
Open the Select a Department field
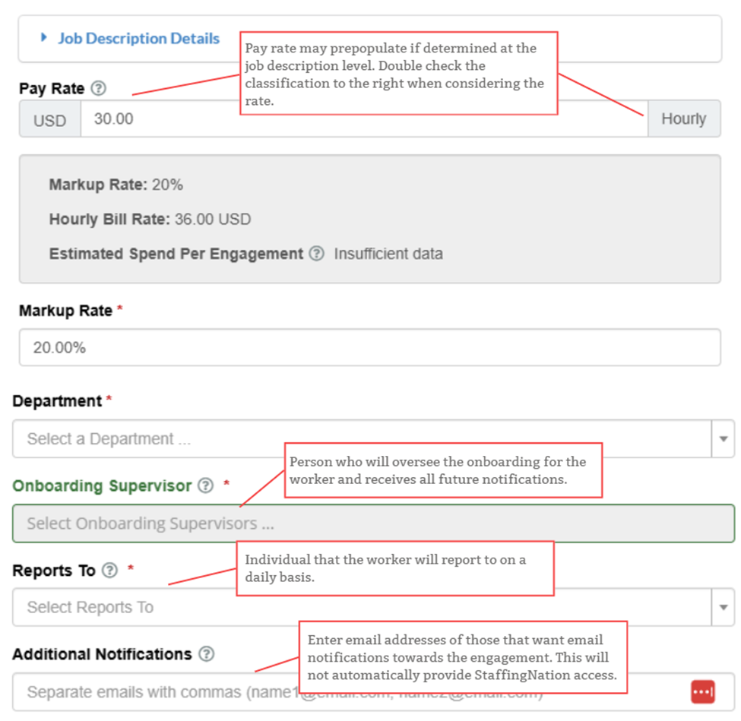[361, 439]
